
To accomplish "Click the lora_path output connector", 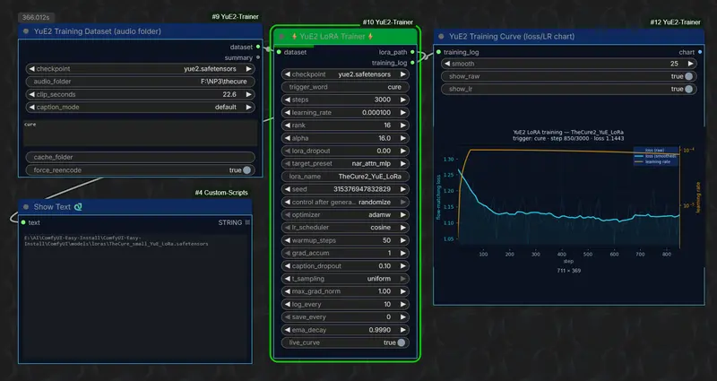I will [412, 52].
